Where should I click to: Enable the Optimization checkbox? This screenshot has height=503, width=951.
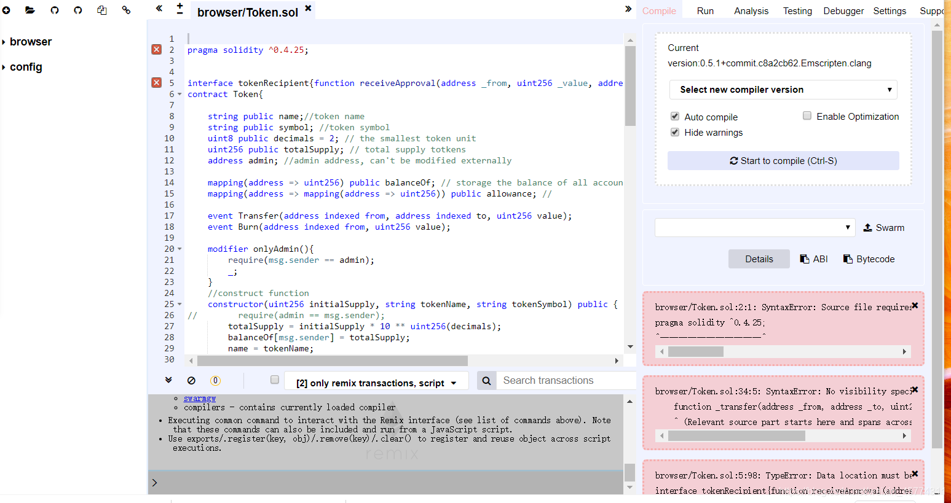(807, 115)
